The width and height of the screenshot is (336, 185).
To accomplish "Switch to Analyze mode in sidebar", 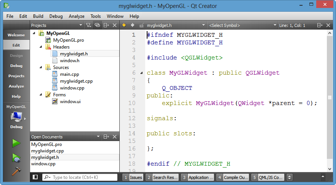I will 16,86.
